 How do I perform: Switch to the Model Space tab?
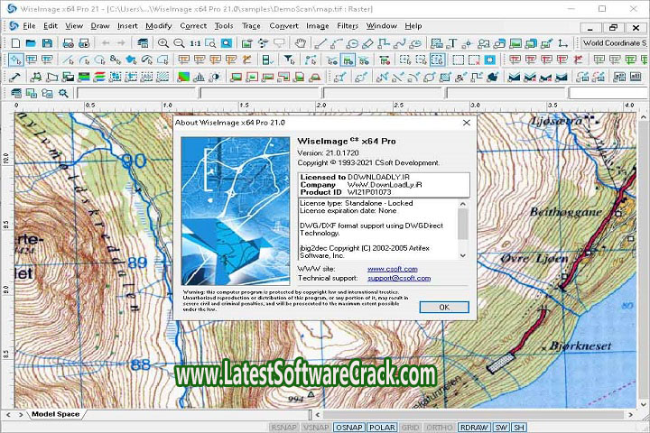click(55, 414)
